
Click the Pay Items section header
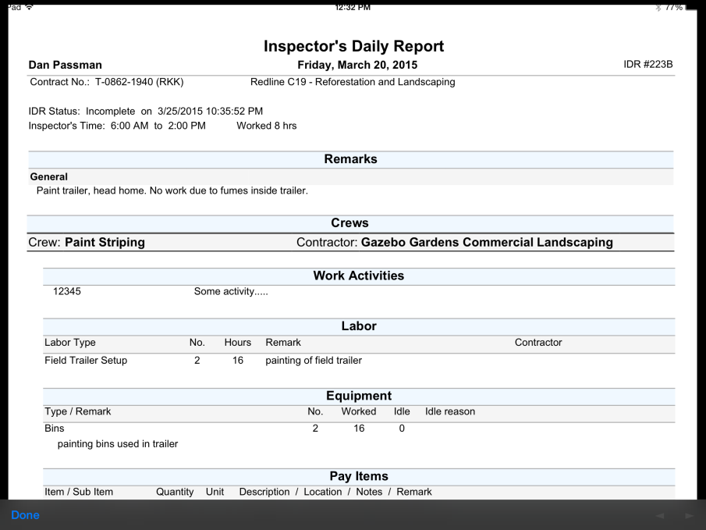click(x=358, y=476)
